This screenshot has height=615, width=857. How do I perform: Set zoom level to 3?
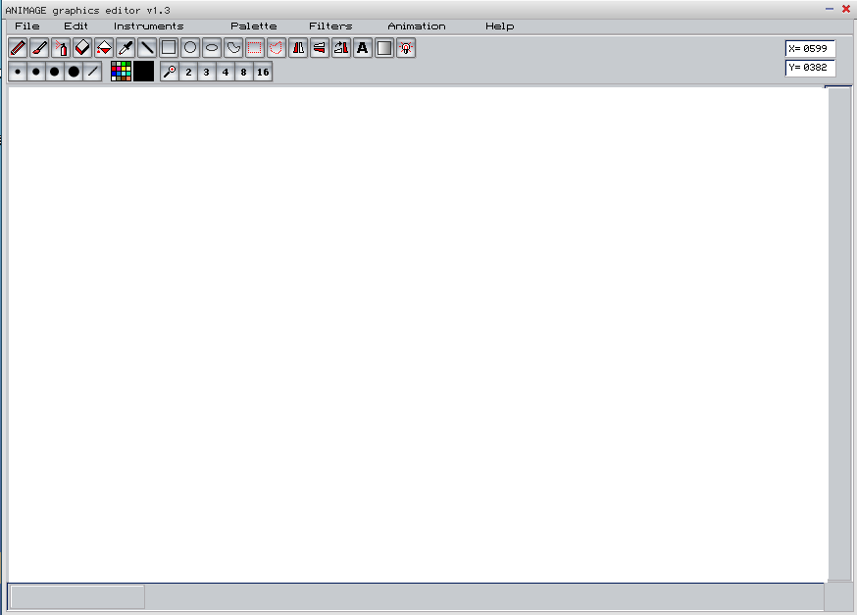207,72
